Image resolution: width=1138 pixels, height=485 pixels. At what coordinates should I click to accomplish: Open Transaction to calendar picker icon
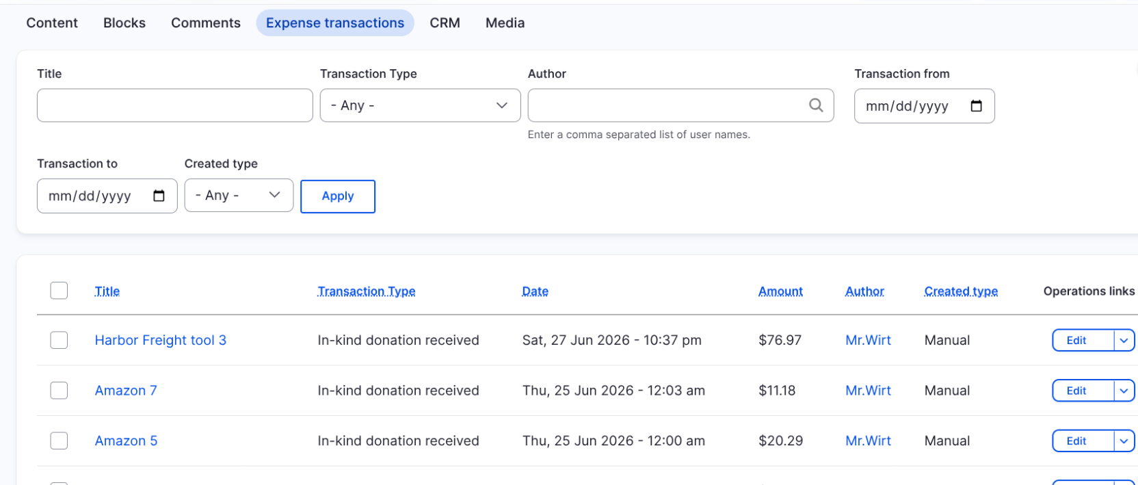tap(159, 196)
